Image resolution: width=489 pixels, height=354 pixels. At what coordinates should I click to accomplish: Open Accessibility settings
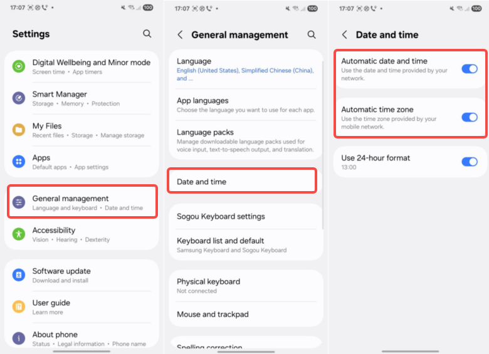81,234
